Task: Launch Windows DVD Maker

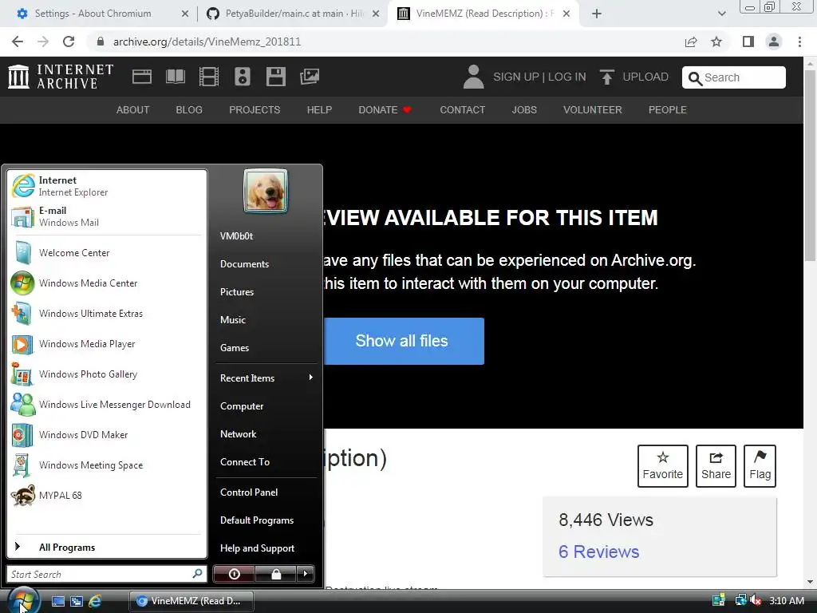Action: pyautogui.click(x=107, y=435)
